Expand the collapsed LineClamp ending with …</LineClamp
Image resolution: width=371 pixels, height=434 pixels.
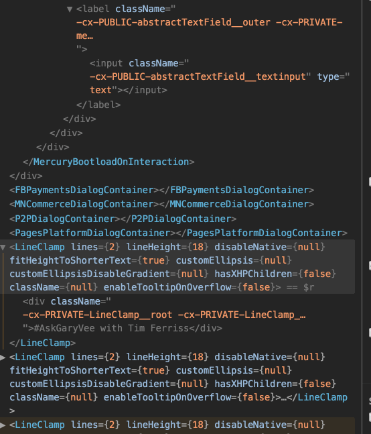(x=3, y=358)
